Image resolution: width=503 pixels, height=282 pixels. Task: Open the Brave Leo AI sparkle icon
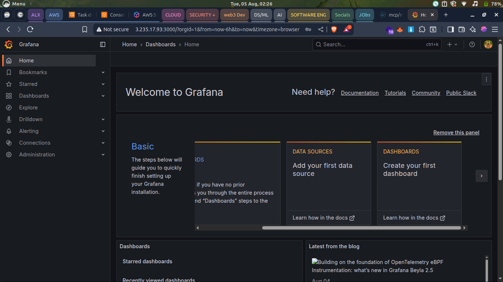[x=473, y=29]
